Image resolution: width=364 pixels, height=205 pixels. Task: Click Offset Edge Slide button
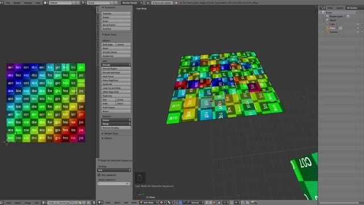coord(116,92)
